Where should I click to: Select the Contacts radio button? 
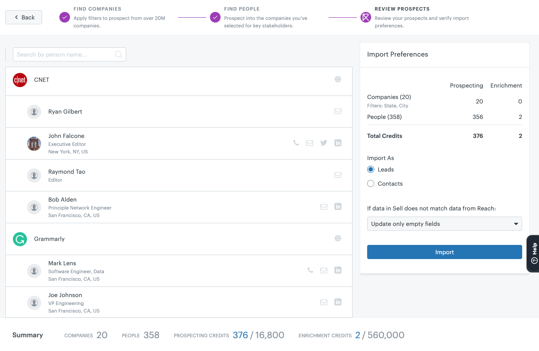[x=371, y=184]
